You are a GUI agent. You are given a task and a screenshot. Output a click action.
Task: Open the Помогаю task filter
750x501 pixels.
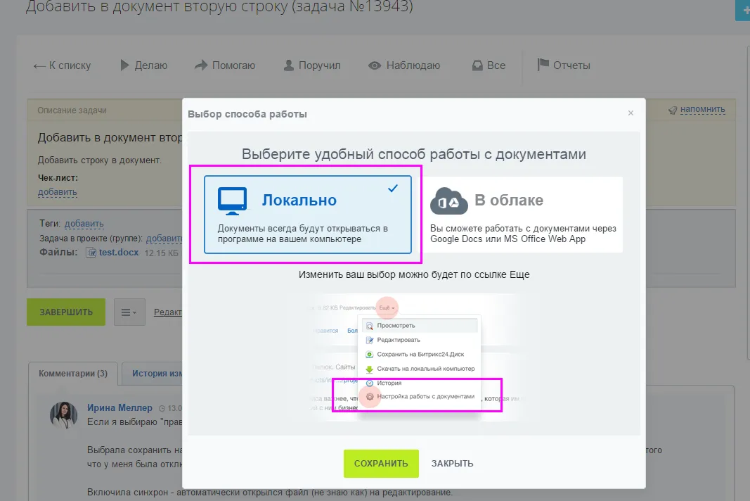pyautogui.click(x=224, y=65)
